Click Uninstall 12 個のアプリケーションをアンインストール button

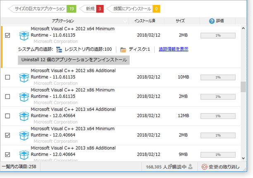[x=74, y=60]
